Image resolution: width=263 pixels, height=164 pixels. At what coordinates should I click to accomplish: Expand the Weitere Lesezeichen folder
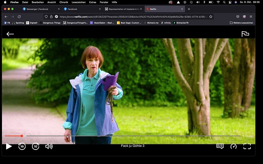tap(241, 23)
